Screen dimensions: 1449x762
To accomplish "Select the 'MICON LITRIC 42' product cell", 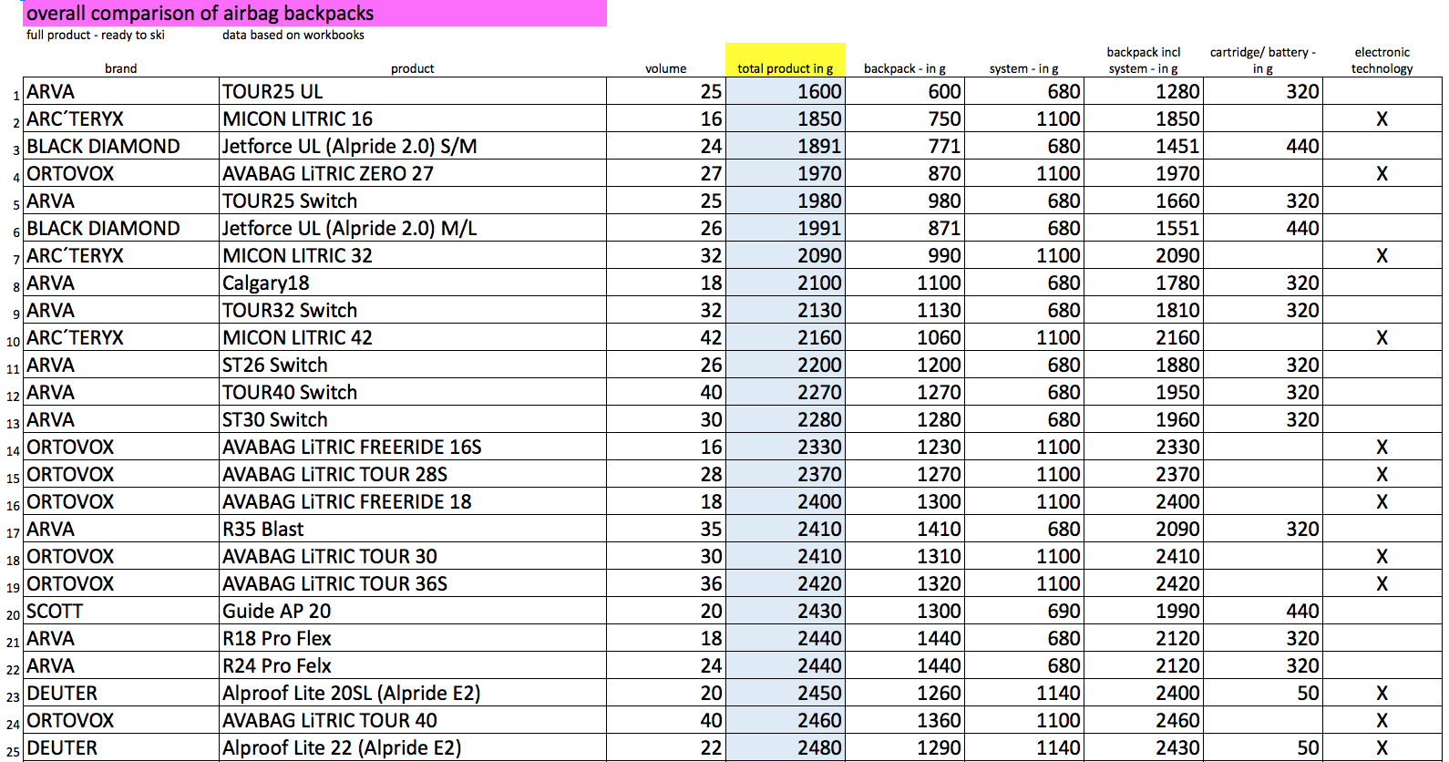I will pyautogui.click(x=413, y=337).
